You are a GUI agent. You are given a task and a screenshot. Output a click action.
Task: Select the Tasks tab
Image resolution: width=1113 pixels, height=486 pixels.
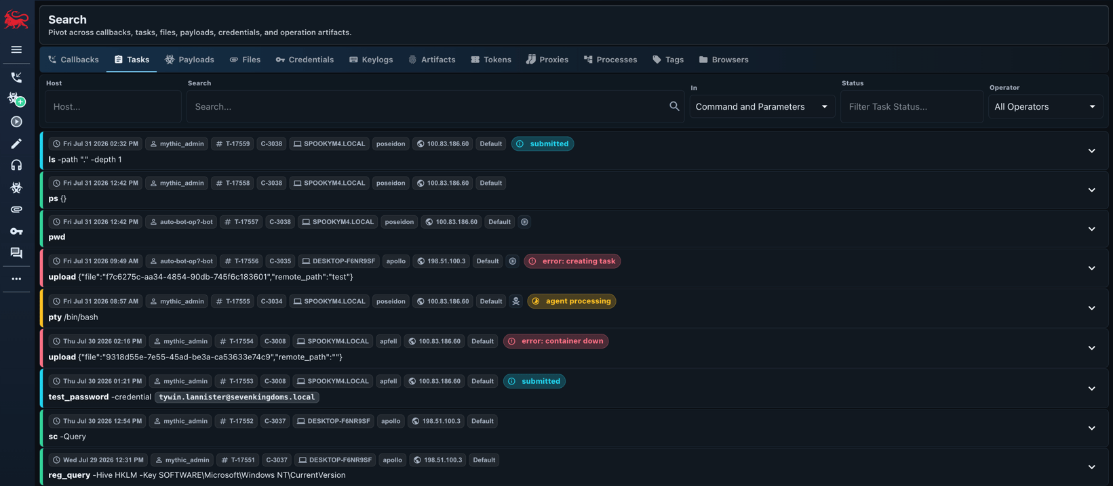pyautogui.click(x=132, y=60)
